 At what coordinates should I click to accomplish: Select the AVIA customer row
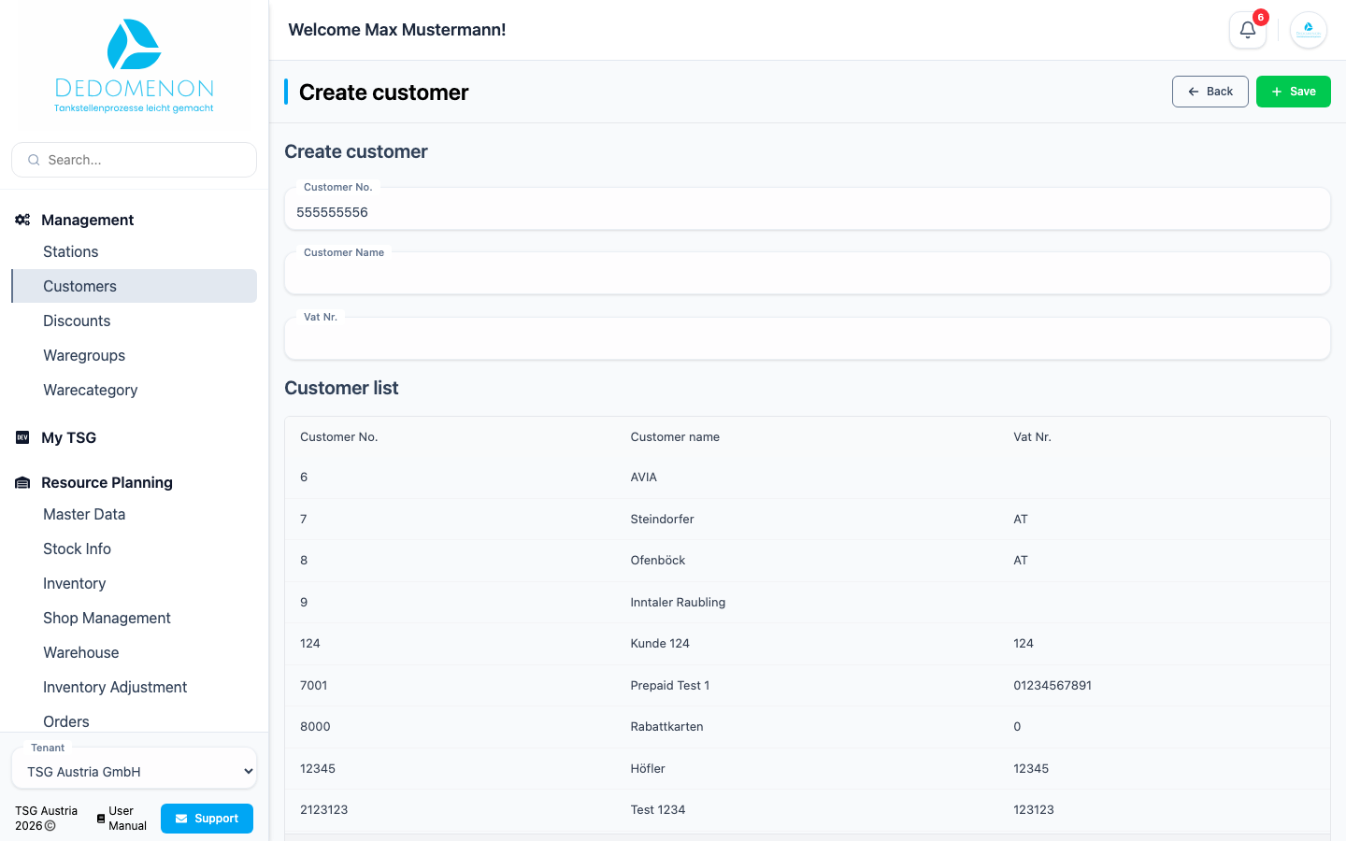(x=807, y=478)
